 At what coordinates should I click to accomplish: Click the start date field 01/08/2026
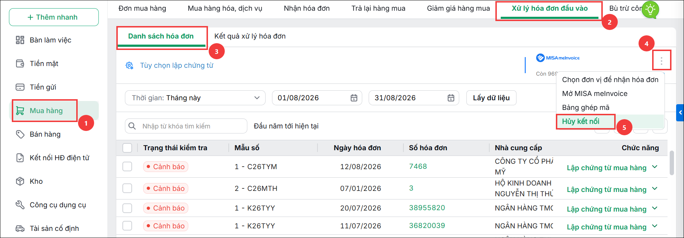pos(317,98)
